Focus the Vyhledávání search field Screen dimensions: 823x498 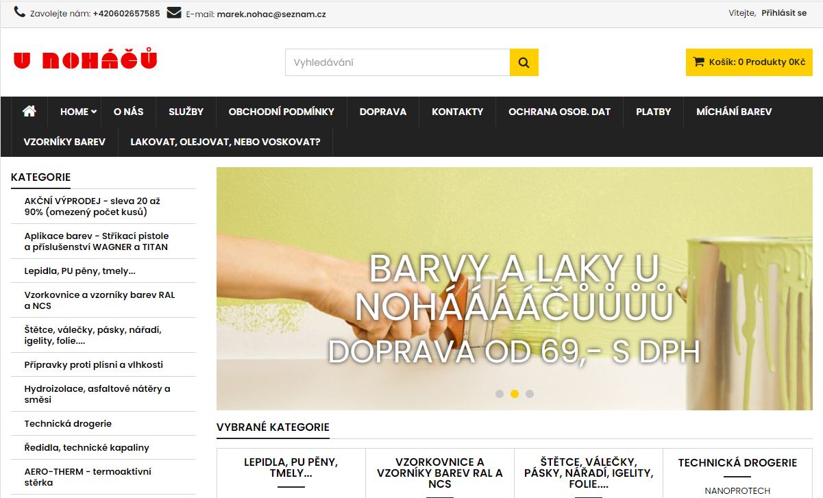point(397,62)
